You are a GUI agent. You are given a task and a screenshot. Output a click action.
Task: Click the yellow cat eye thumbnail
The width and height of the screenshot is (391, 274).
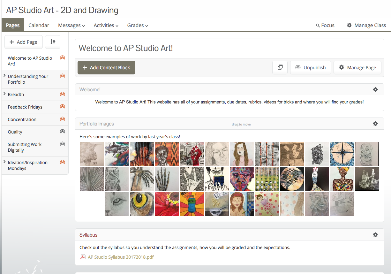coord(142,204)
